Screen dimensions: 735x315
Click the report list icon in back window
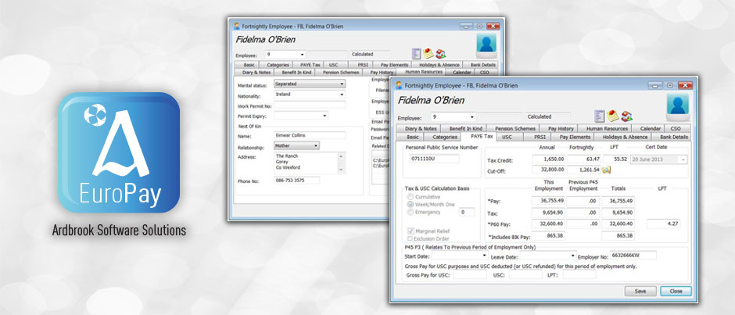416,53
